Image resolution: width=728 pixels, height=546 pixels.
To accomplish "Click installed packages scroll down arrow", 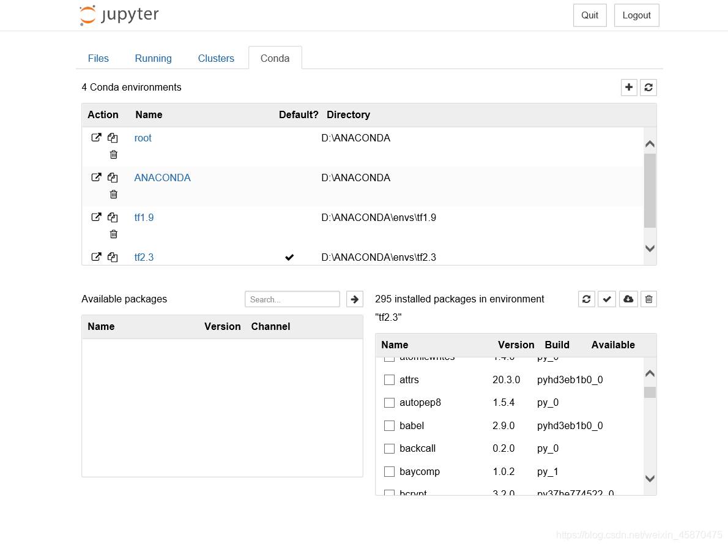I will [650, 478].
